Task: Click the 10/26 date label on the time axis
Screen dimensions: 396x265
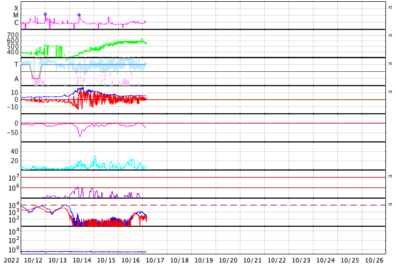Action: coord(374,260)
